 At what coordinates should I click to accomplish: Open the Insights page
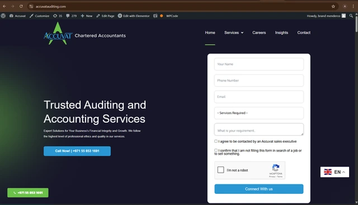click(281, 33)
